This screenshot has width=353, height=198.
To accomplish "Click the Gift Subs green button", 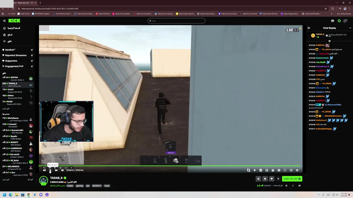I will click(292, 179).
